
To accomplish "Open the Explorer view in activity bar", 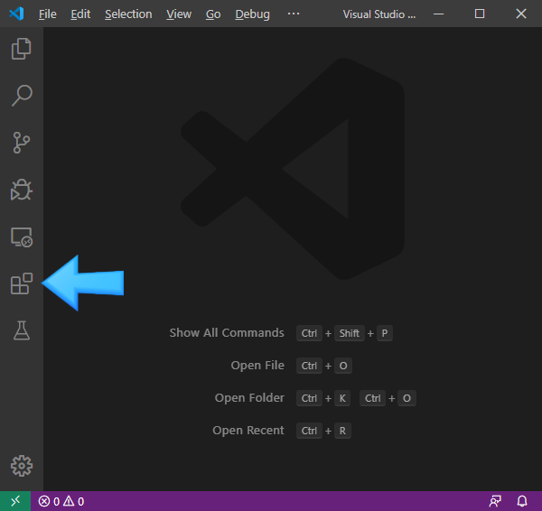I will click(x=22, y=49).
